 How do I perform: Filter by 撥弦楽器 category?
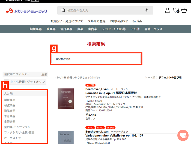(10, 111)
